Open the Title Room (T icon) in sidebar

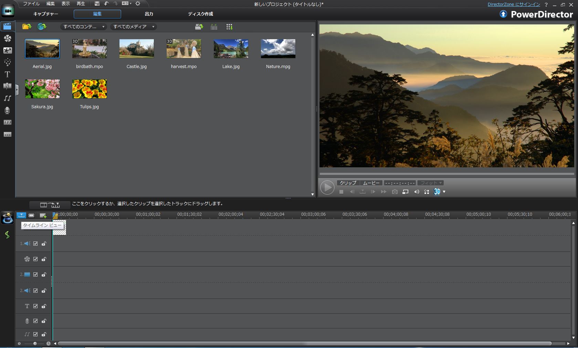[x=7, y=74]
